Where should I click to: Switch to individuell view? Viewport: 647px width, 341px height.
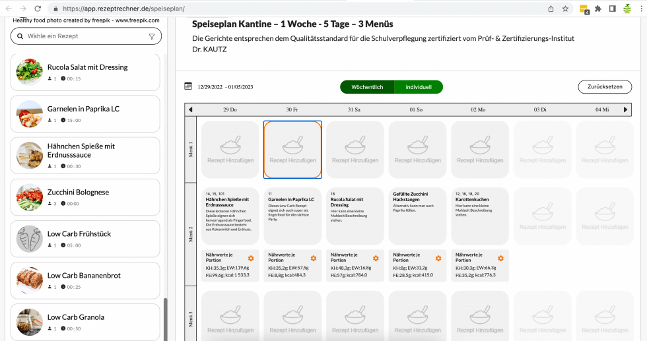click(x=419, y=87)
